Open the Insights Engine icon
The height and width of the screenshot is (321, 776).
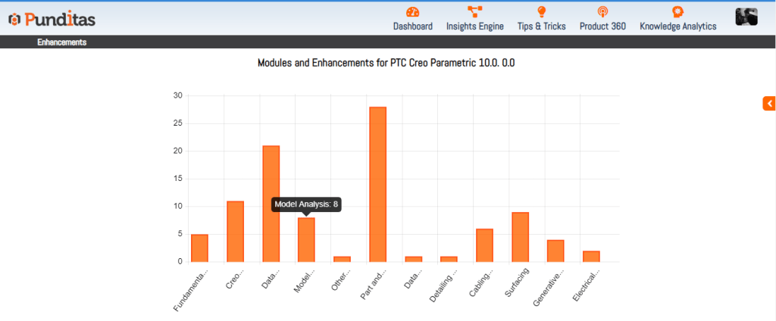474,11
